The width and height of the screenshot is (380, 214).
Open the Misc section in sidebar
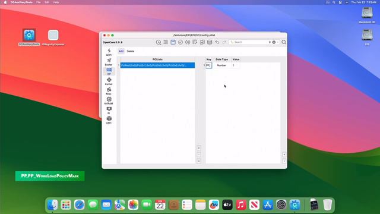coord(109,91)
